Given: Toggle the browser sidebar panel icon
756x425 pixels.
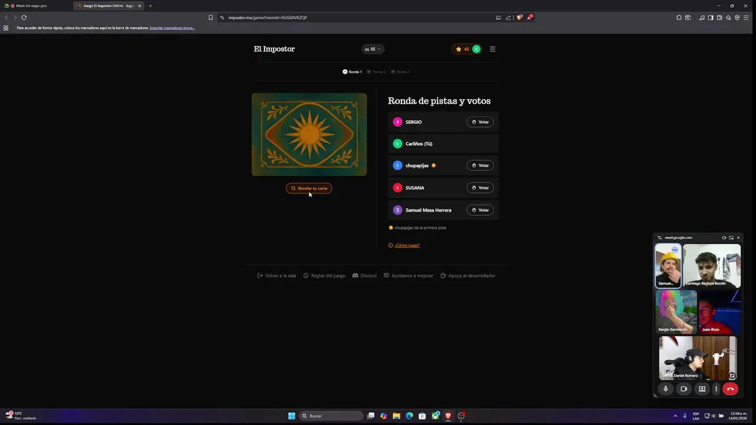Looking at the screenshot, I should tap(711, 18).
